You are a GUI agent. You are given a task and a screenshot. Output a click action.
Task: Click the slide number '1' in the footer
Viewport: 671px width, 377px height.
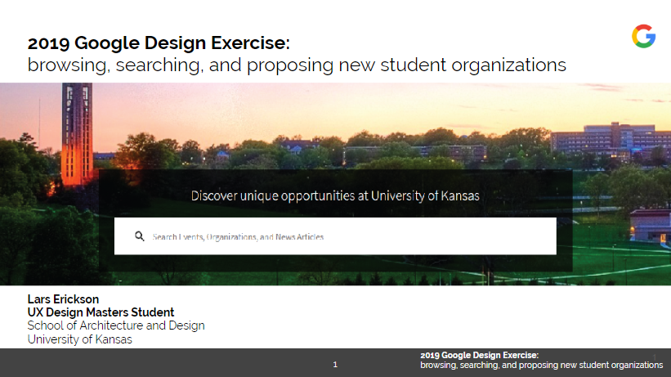point(335,365)
